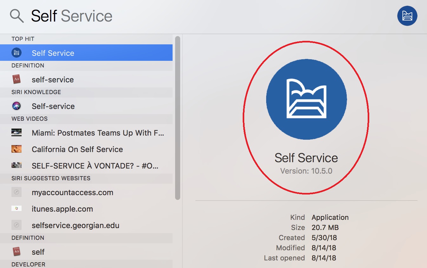Screen dimensions: 427x268
Task: Open California On Self Service video result
Action: [x=86, y=149]
